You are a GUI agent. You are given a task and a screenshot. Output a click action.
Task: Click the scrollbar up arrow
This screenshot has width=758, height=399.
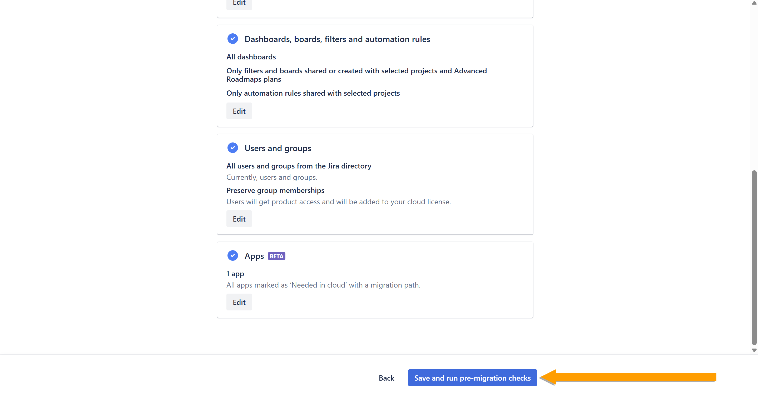(x=754, y=3)
